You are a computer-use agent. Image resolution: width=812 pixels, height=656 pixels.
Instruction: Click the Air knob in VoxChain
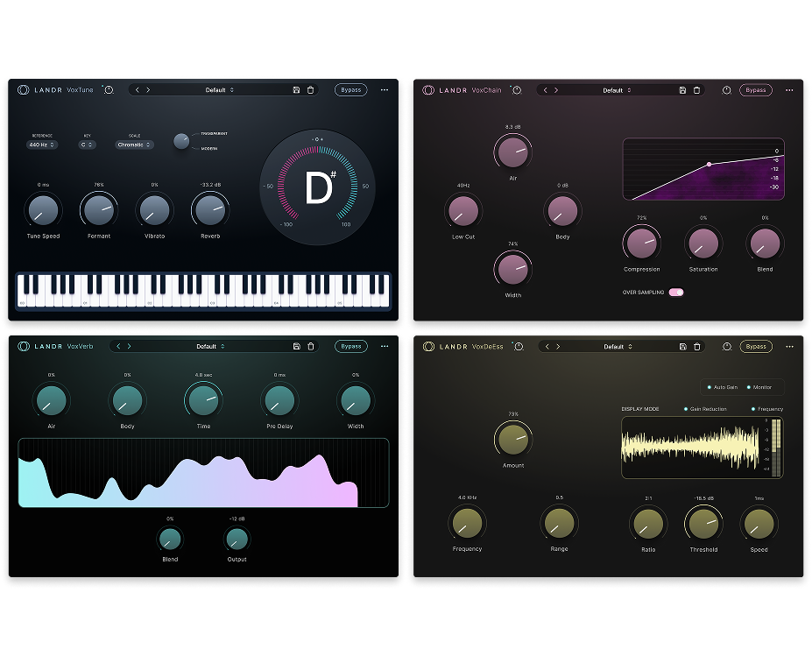tap(512, 152)
